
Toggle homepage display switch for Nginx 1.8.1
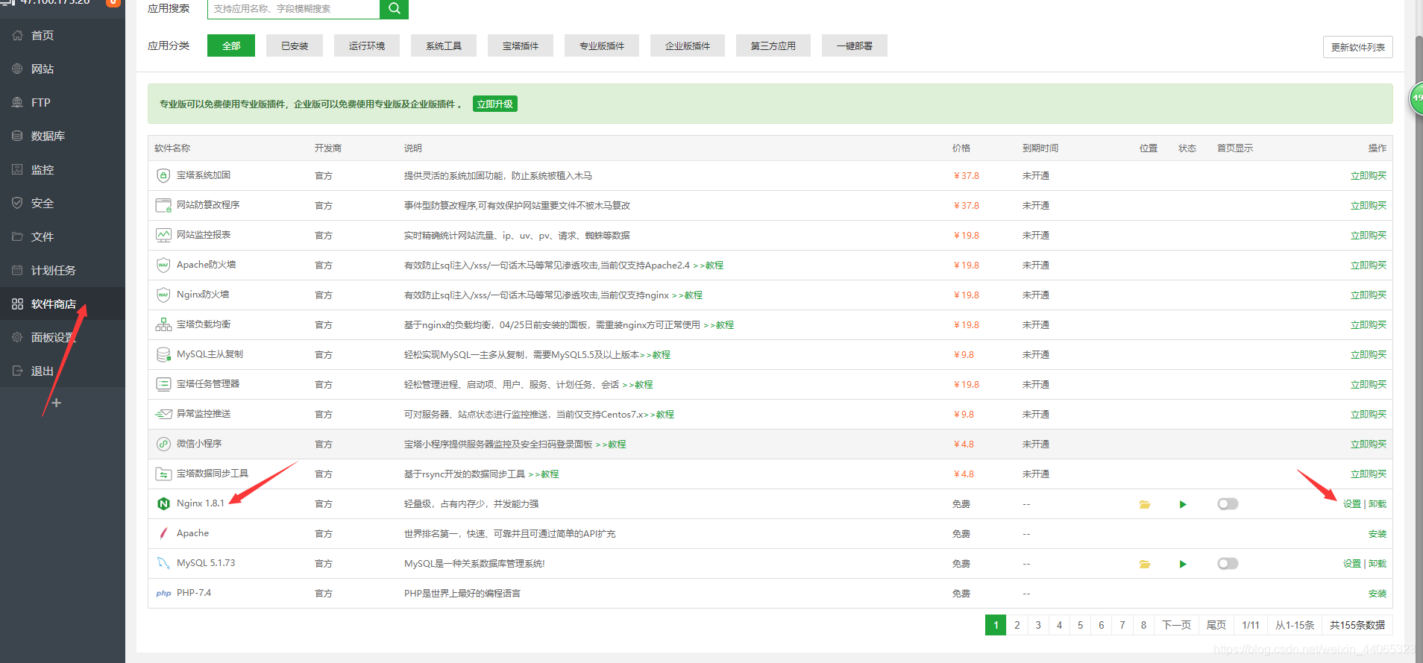[1228, 504]
